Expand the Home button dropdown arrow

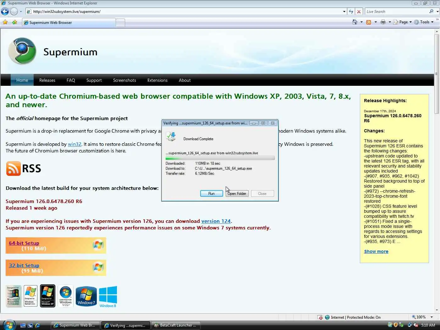click(x=361, y=22)
